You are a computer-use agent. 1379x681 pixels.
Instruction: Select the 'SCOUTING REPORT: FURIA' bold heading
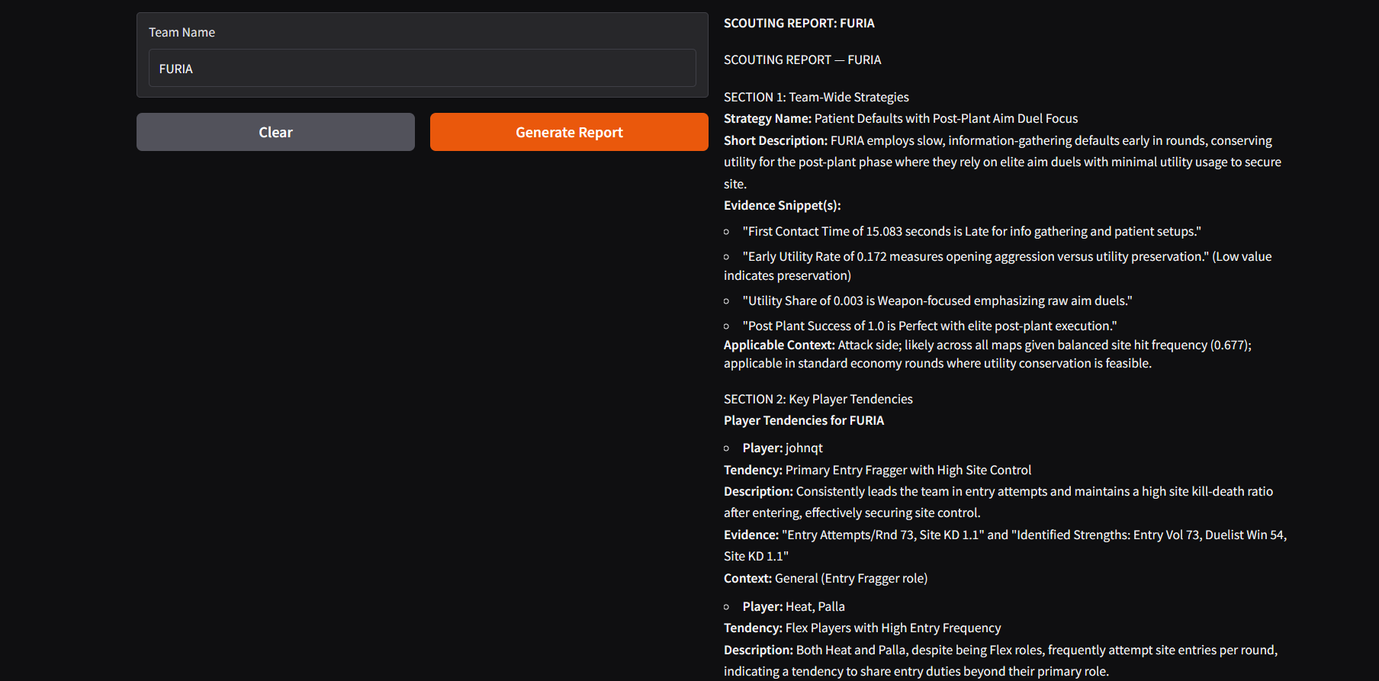[799, 23]
